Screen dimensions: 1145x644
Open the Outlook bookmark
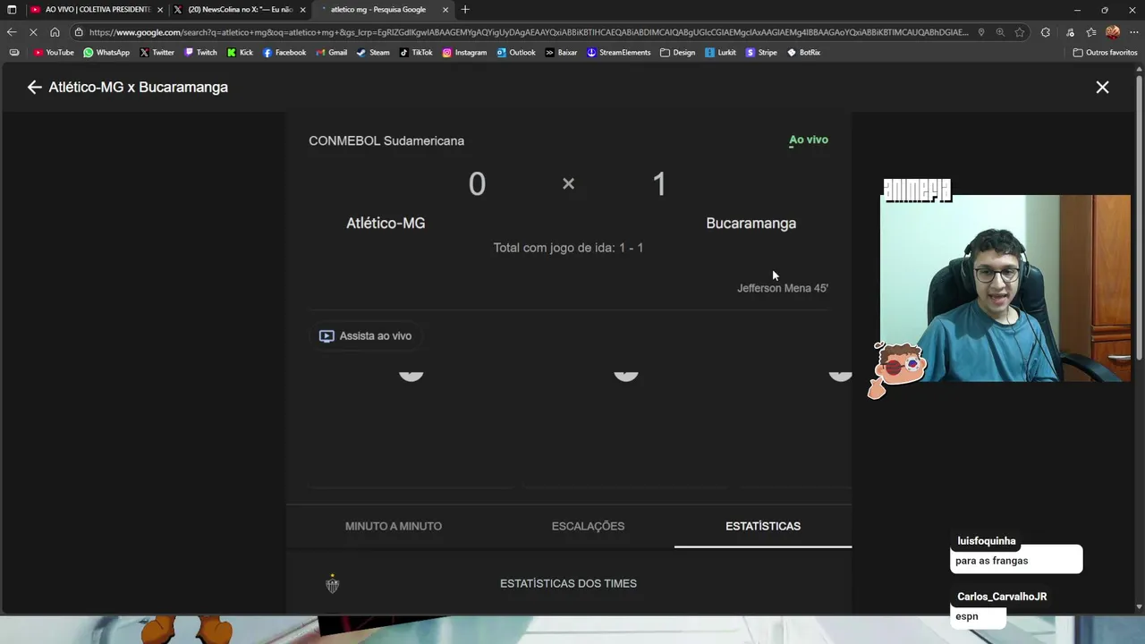tap(516, 53)
